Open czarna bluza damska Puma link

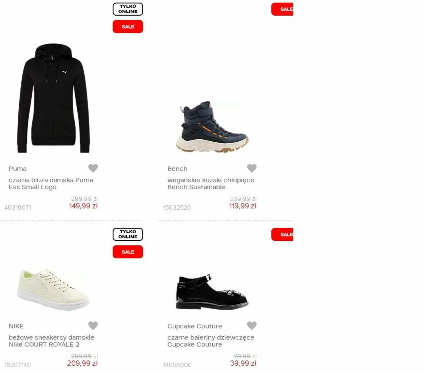point(51,183)
